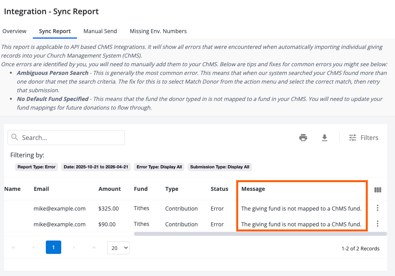This screenshot has width=395, height=276.
Task: Sort by the Amount column header
Action: coord(109,189)
